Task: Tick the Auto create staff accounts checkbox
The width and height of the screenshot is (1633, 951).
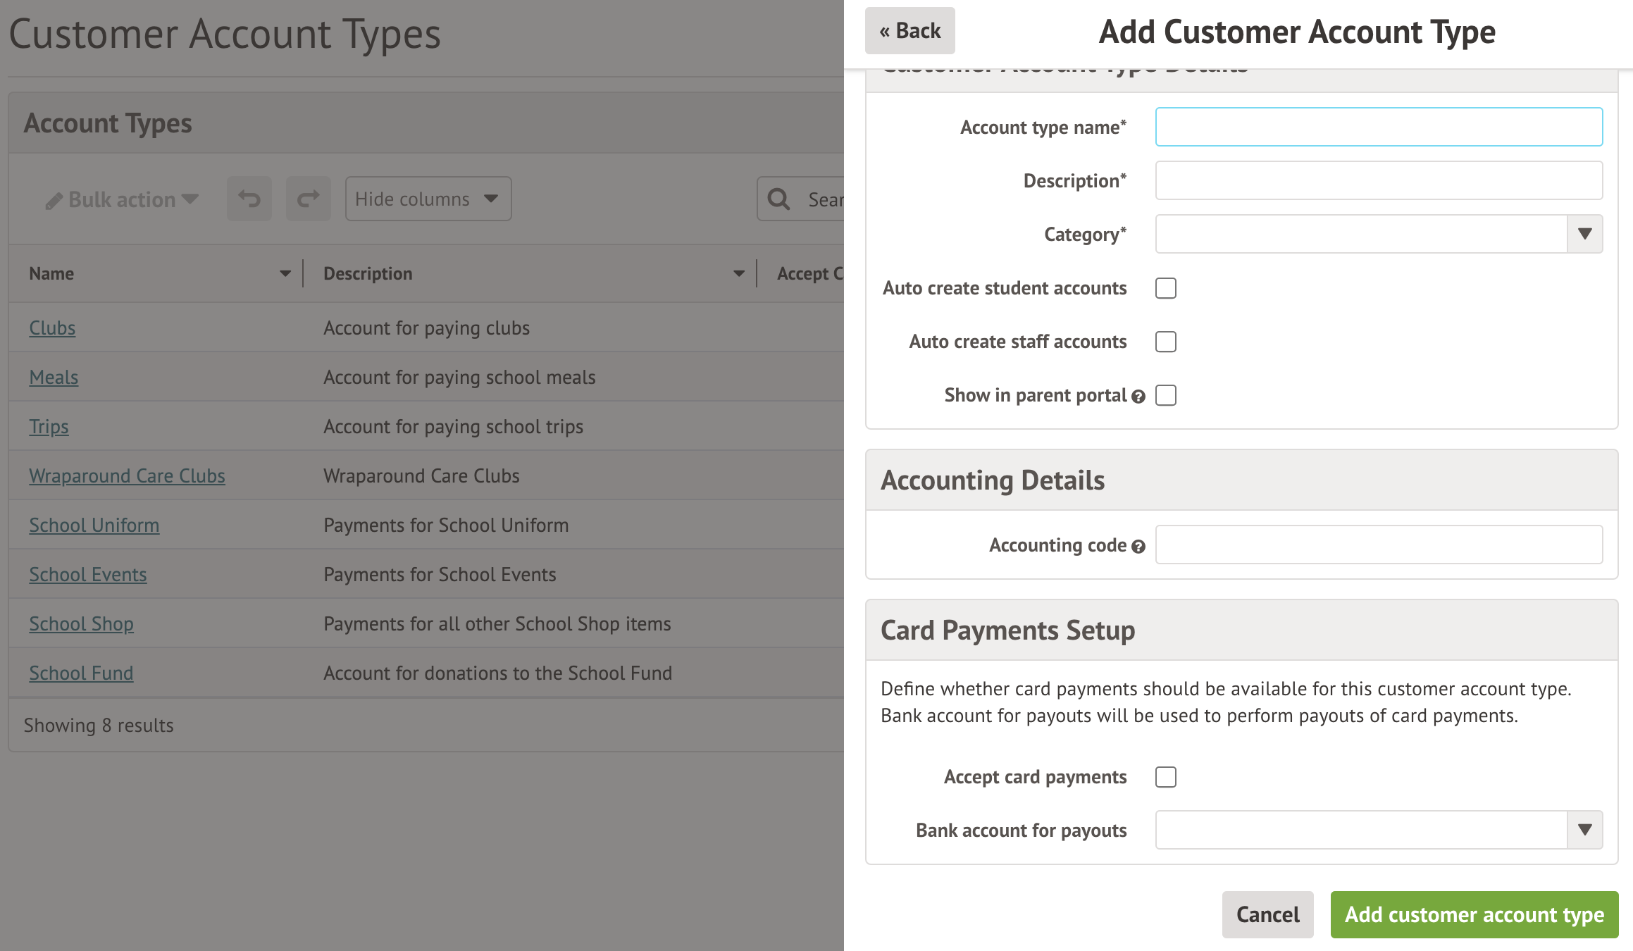Action: pyautogui.click(x=1166, y=342)
